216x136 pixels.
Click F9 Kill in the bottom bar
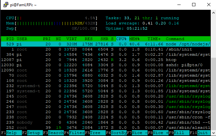tap(179, 133)
